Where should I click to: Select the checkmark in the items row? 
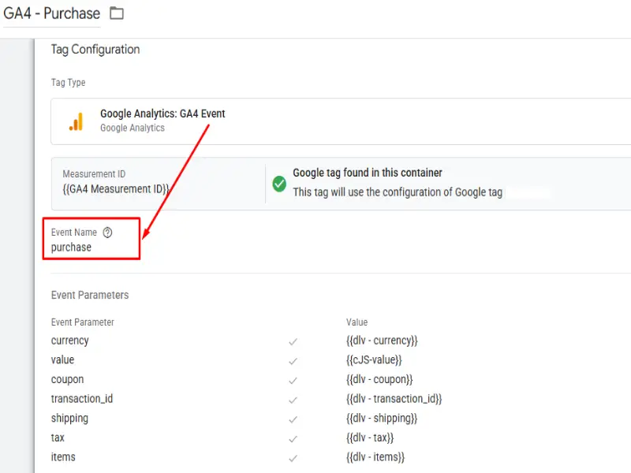point(293,458)
